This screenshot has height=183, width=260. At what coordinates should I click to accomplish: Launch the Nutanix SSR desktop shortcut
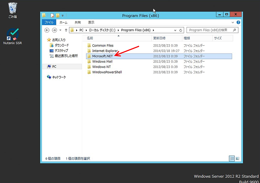(x=13, y=36)
